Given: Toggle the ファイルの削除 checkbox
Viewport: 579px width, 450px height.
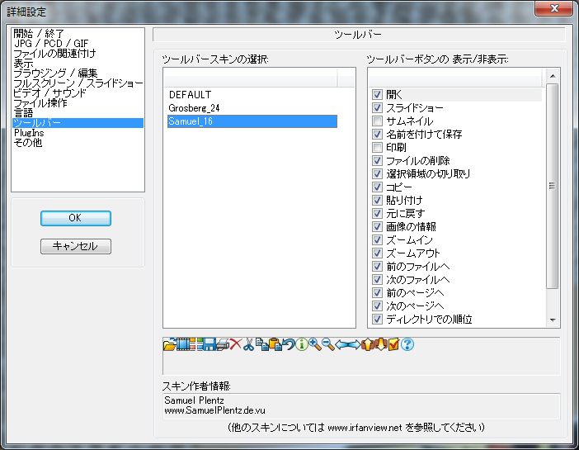Looking at the screenshot, I should pyautogui.click(x=377, y=160).
